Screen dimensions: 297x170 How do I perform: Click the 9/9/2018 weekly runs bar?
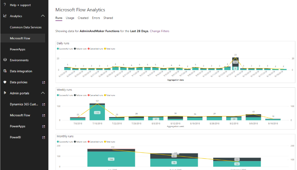(254, 117)
